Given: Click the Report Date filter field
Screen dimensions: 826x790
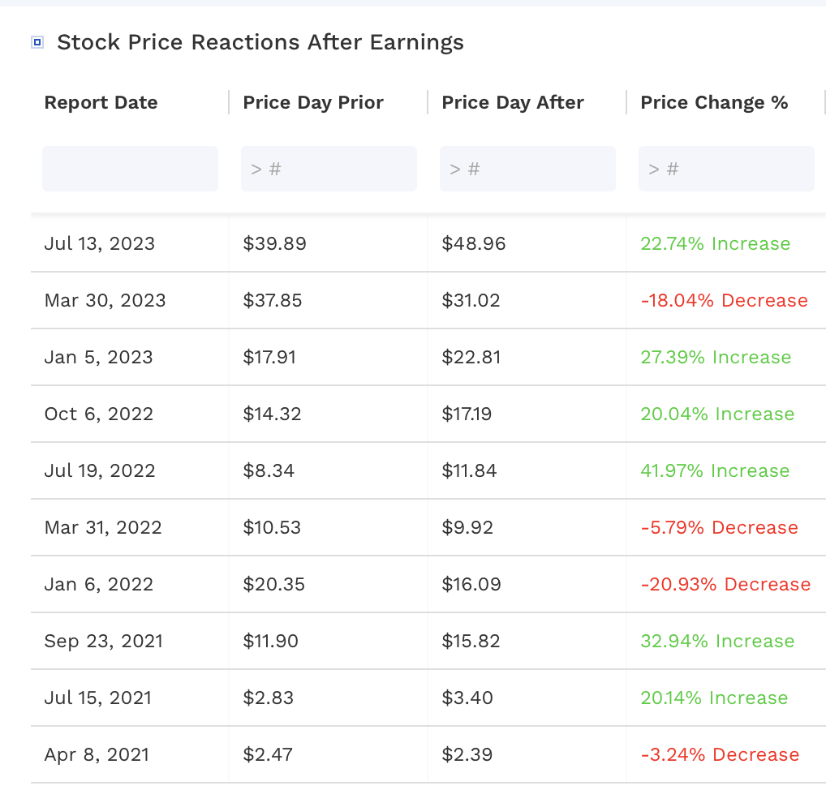Looking at the screenshot, I should click(130, 168).
